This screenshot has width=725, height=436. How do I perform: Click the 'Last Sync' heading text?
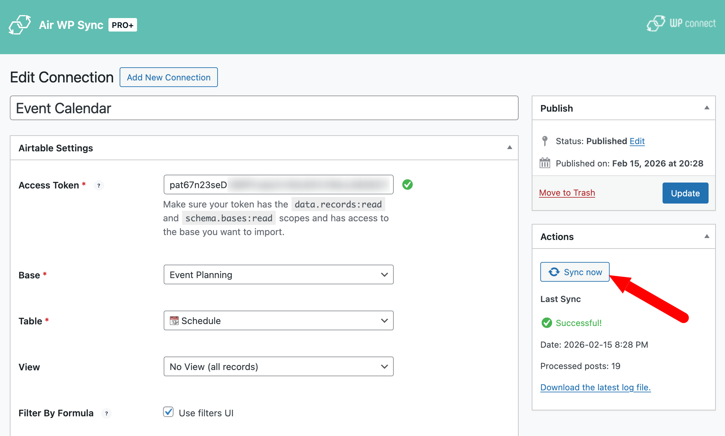[561, 299]
